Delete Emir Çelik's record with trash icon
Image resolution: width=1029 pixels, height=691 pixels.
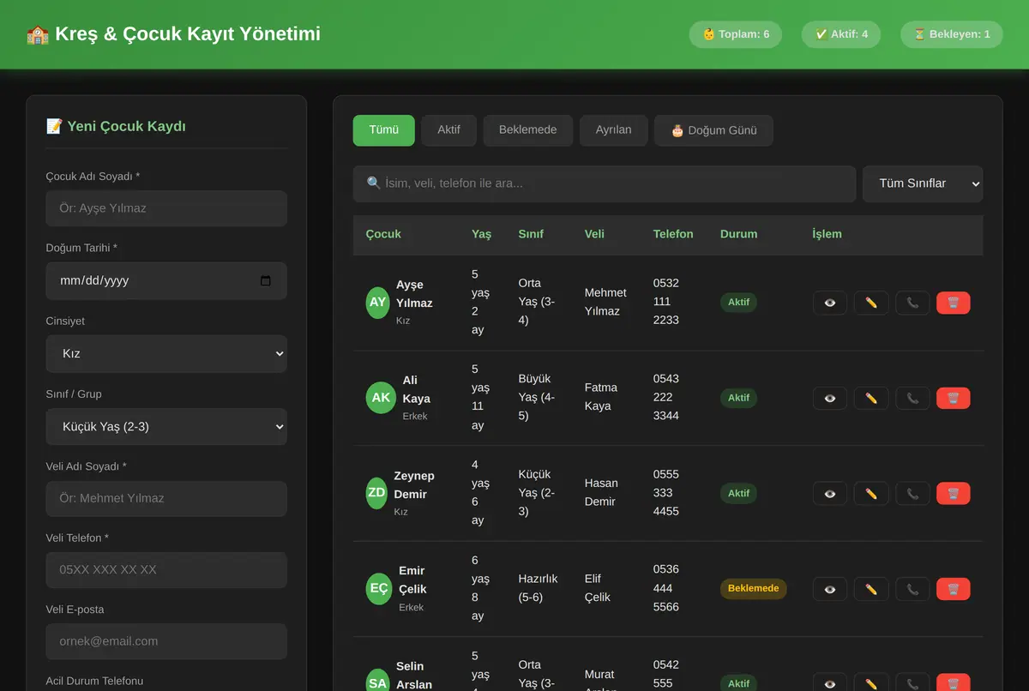tap(954, 589)
